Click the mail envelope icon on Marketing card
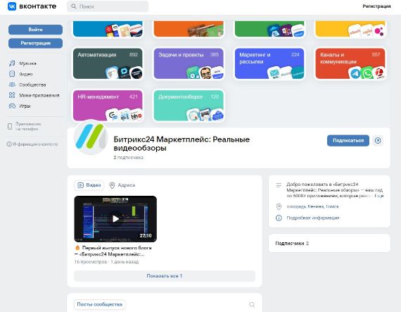401x312 pixels. tap(274, 73)
